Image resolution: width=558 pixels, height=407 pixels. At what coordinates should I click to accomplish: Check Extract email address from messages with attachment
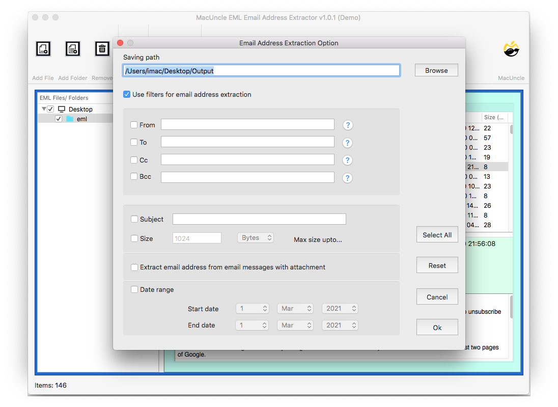(134, 267)
